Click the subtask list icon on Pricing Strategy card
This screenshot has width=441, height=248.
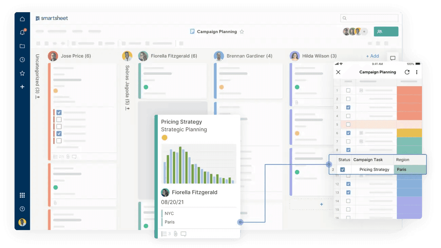164,234
